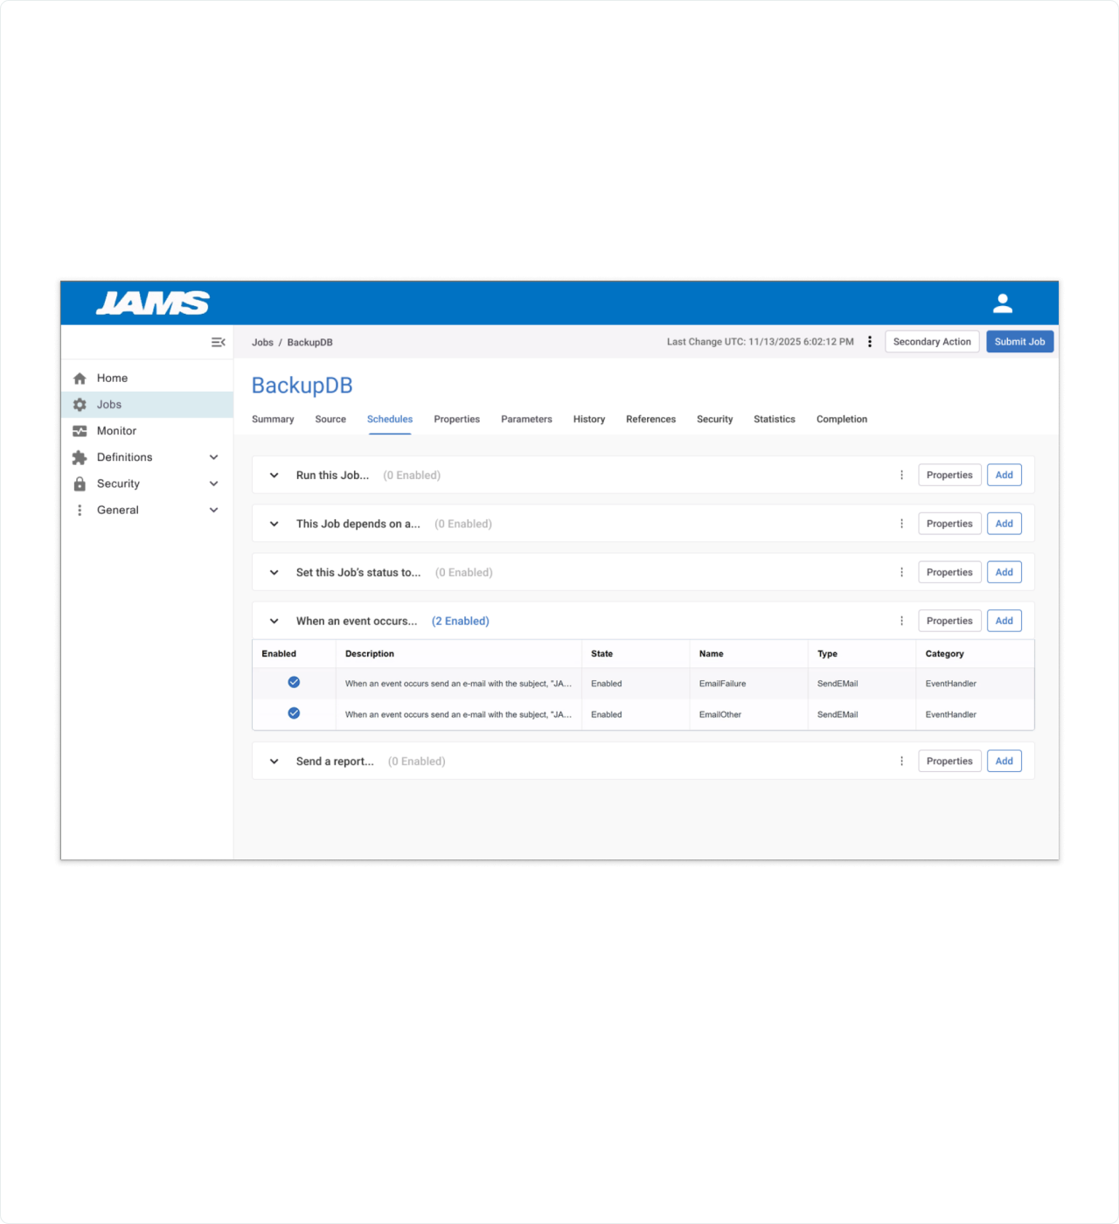Click the JAMS logo
The width and height of the screenshot is (1119, 1224).
click(x=153, y=303)
